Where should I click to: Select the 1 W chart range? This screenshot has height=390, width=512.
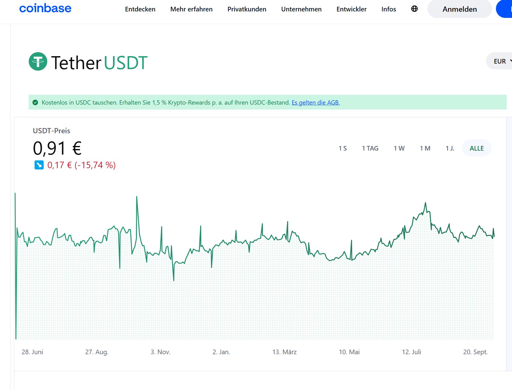[399, 148]
